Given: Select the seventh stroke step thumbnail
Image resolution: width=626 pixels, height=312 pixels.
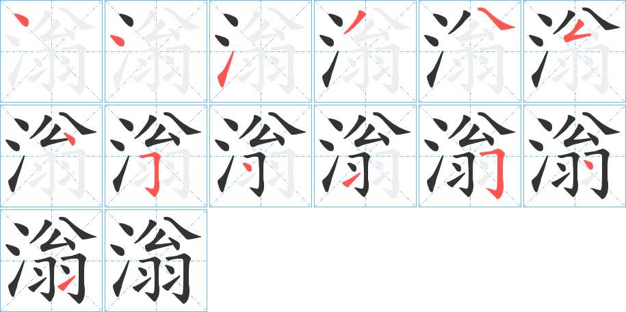Looking at the screenshot, I should (51, 156).
